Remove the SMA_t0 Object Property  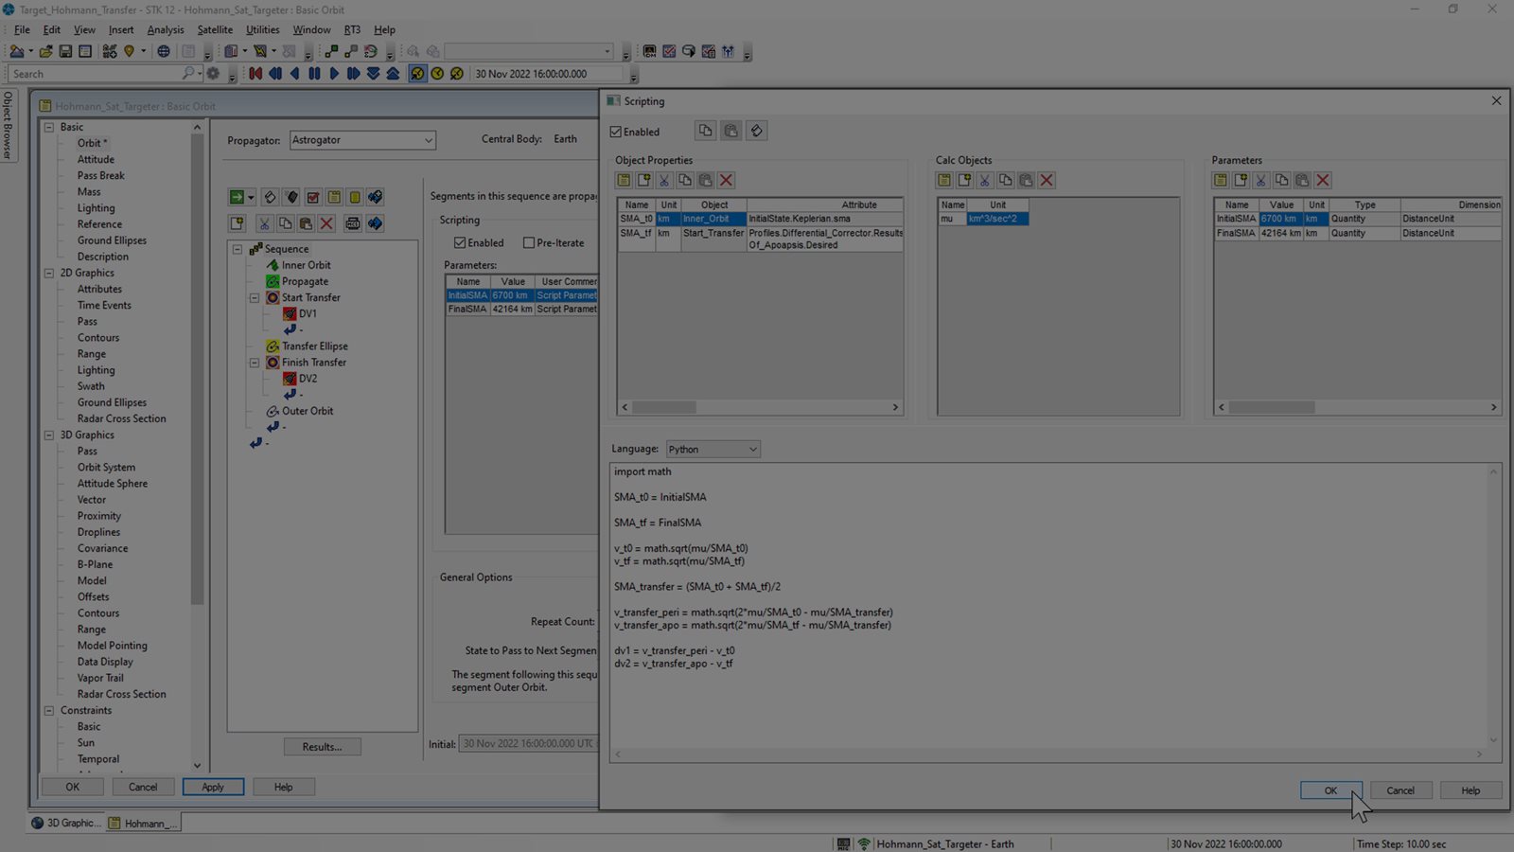click(x=726, y=180)
